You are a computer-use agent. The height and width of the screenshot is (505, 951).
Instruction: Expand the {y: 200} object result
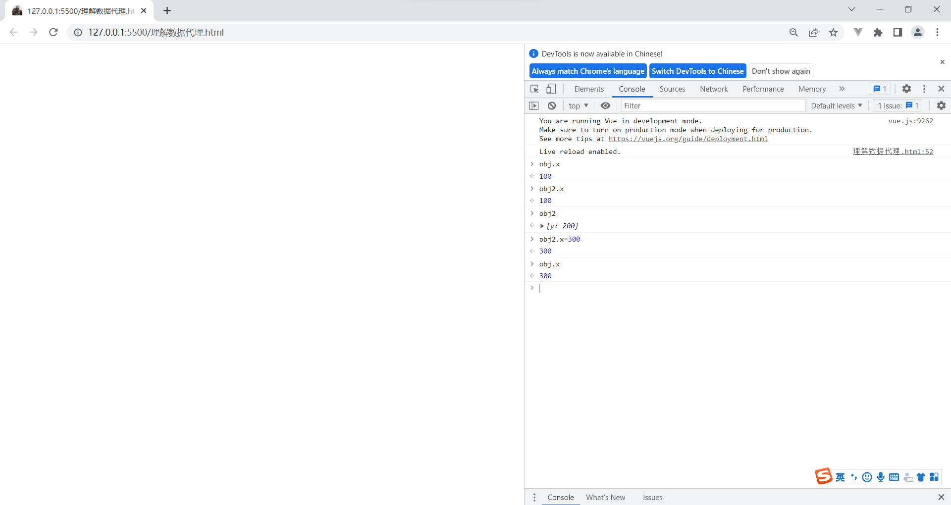[542, 226]
